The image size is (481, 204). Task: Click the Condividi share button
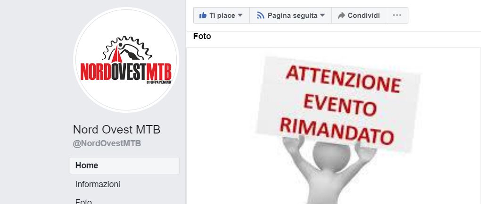click(x=358, y=16)
